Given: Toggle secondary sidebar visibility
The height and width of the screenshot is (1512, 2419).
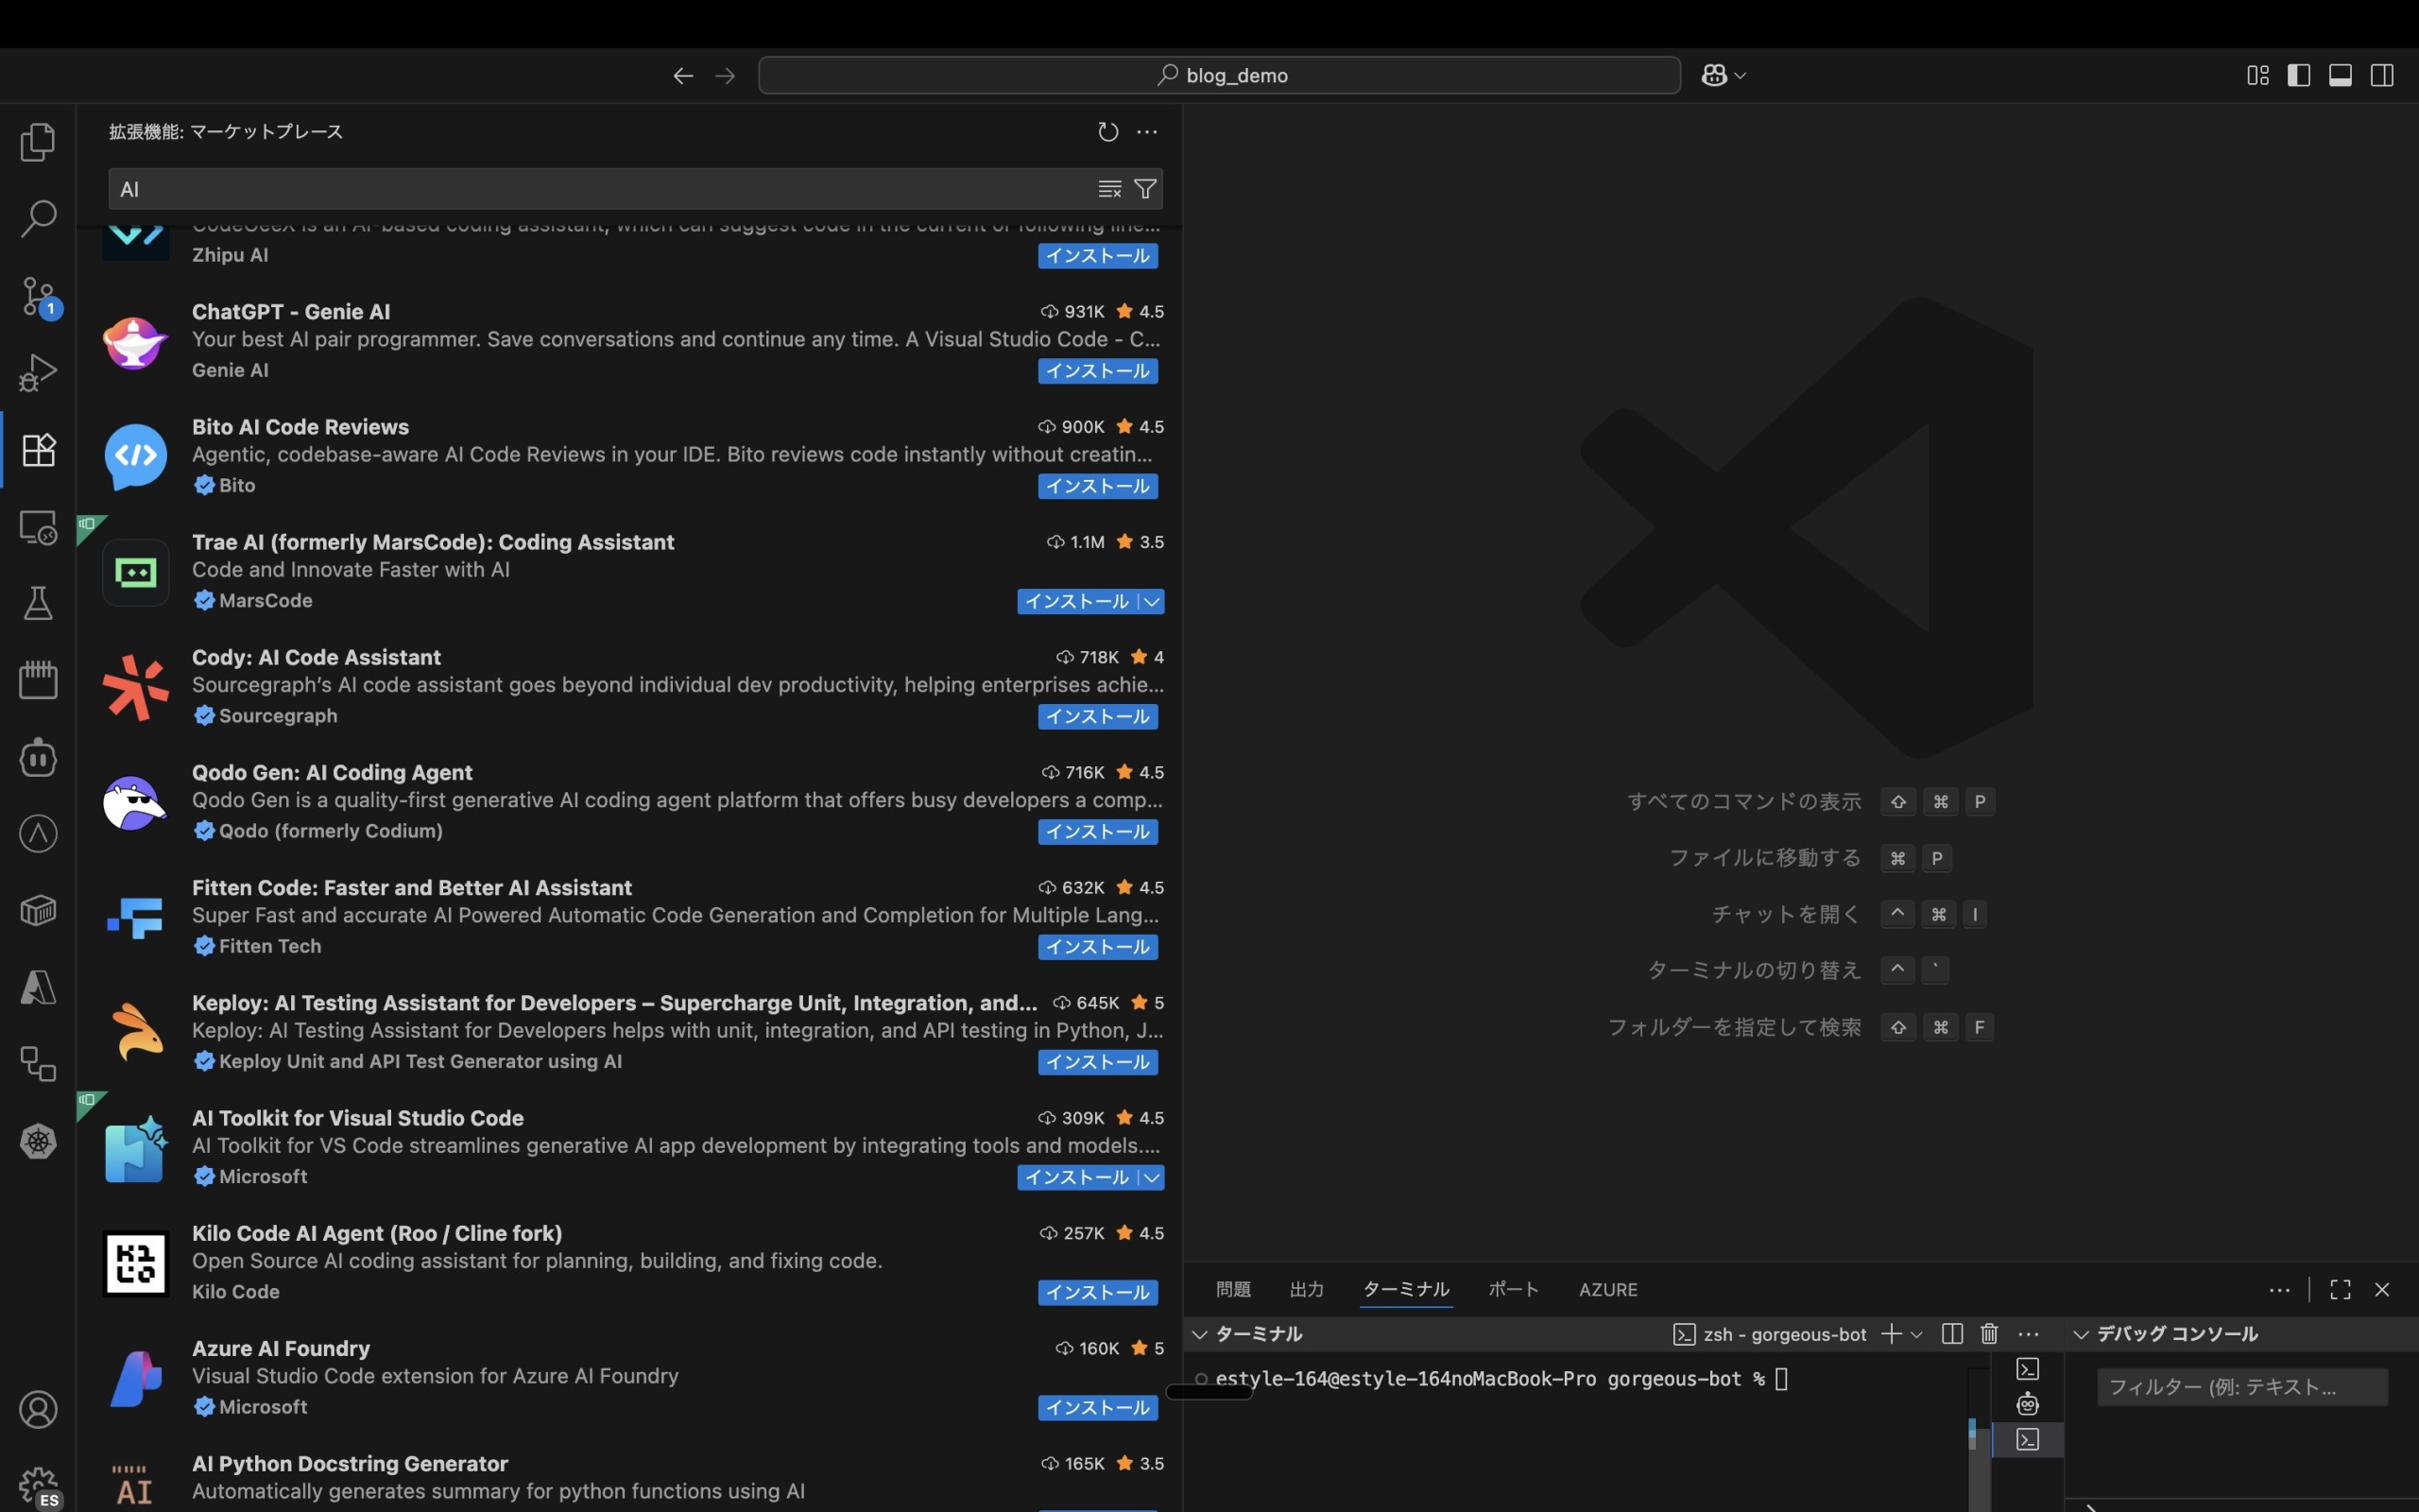Looking at the screenshot, I should tap(2382, 76).
